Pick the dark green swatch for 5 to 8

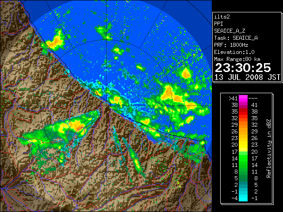pos(243,178)
